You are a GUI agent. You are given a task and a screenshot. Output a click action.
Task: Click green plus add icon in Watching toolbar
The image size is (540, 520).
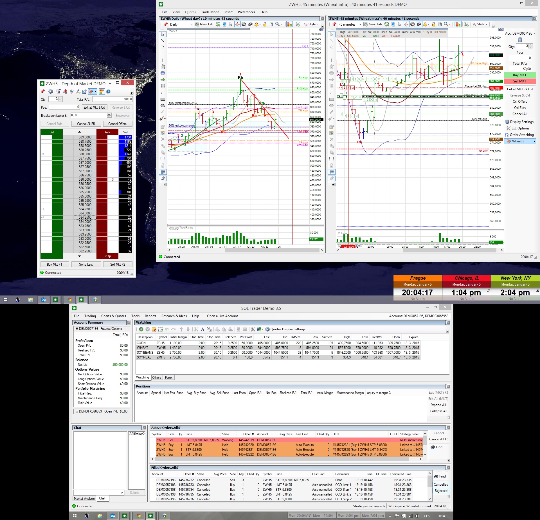141,329
